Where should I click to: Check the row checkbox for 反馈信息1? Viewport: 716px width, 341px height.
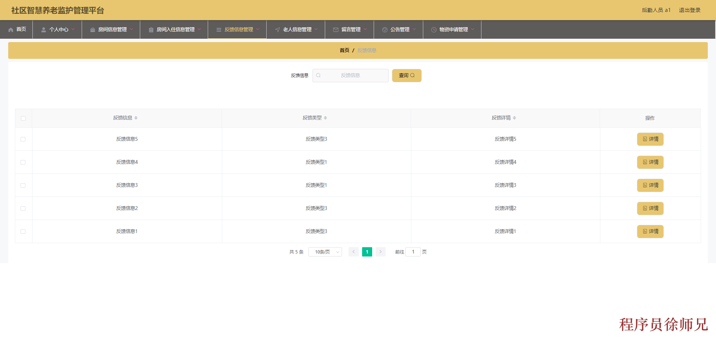click(23, 231)
